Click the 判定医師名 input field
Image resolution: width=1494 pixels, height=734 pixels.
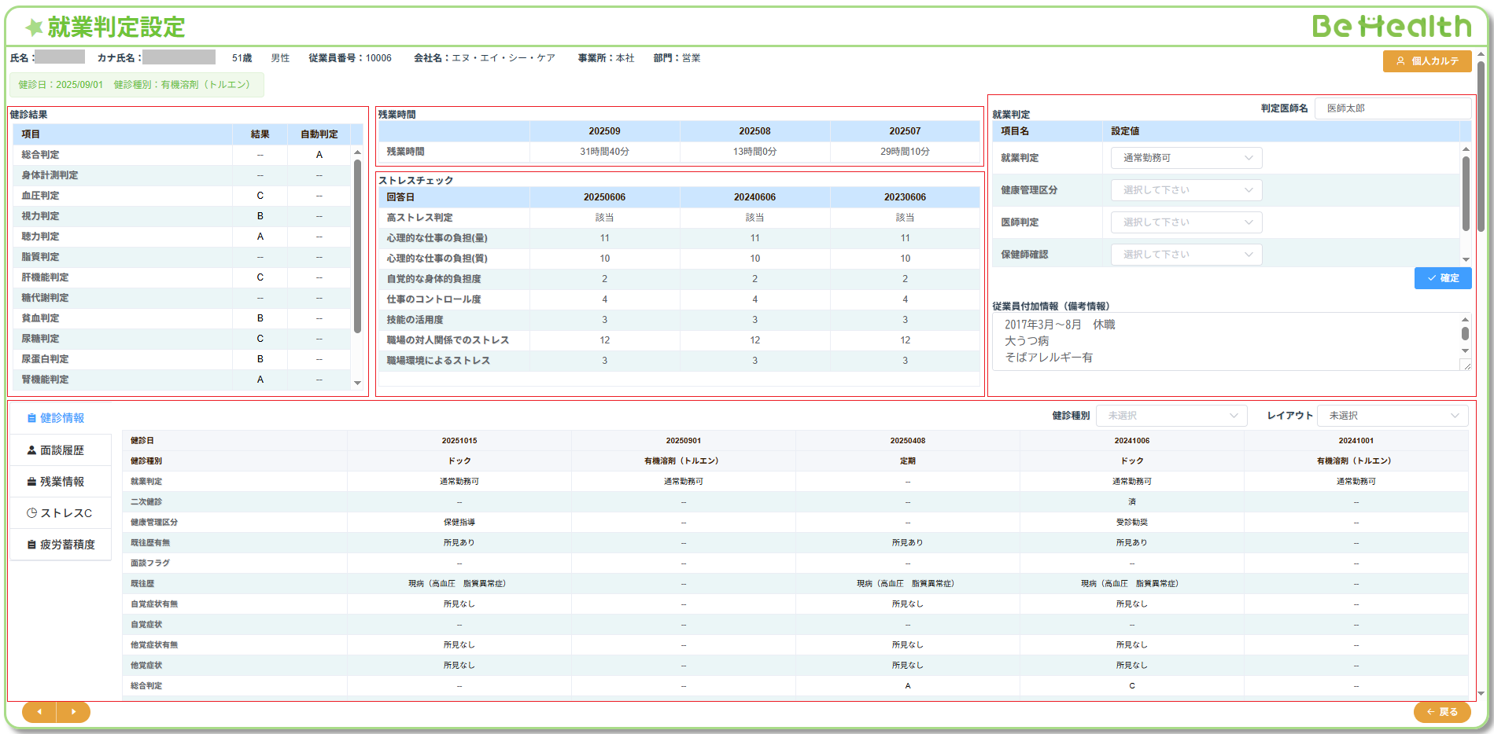(1392, 108)
